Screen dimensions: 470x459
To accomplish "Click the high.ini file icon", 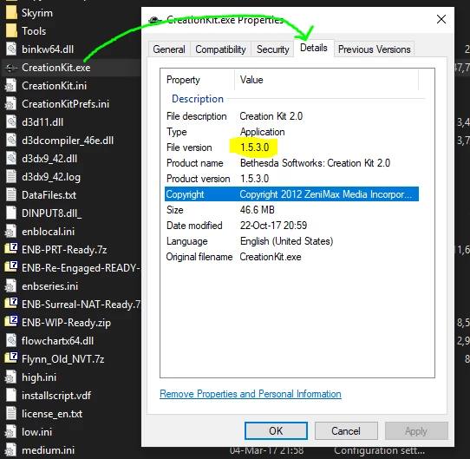I will pos(11,377).
